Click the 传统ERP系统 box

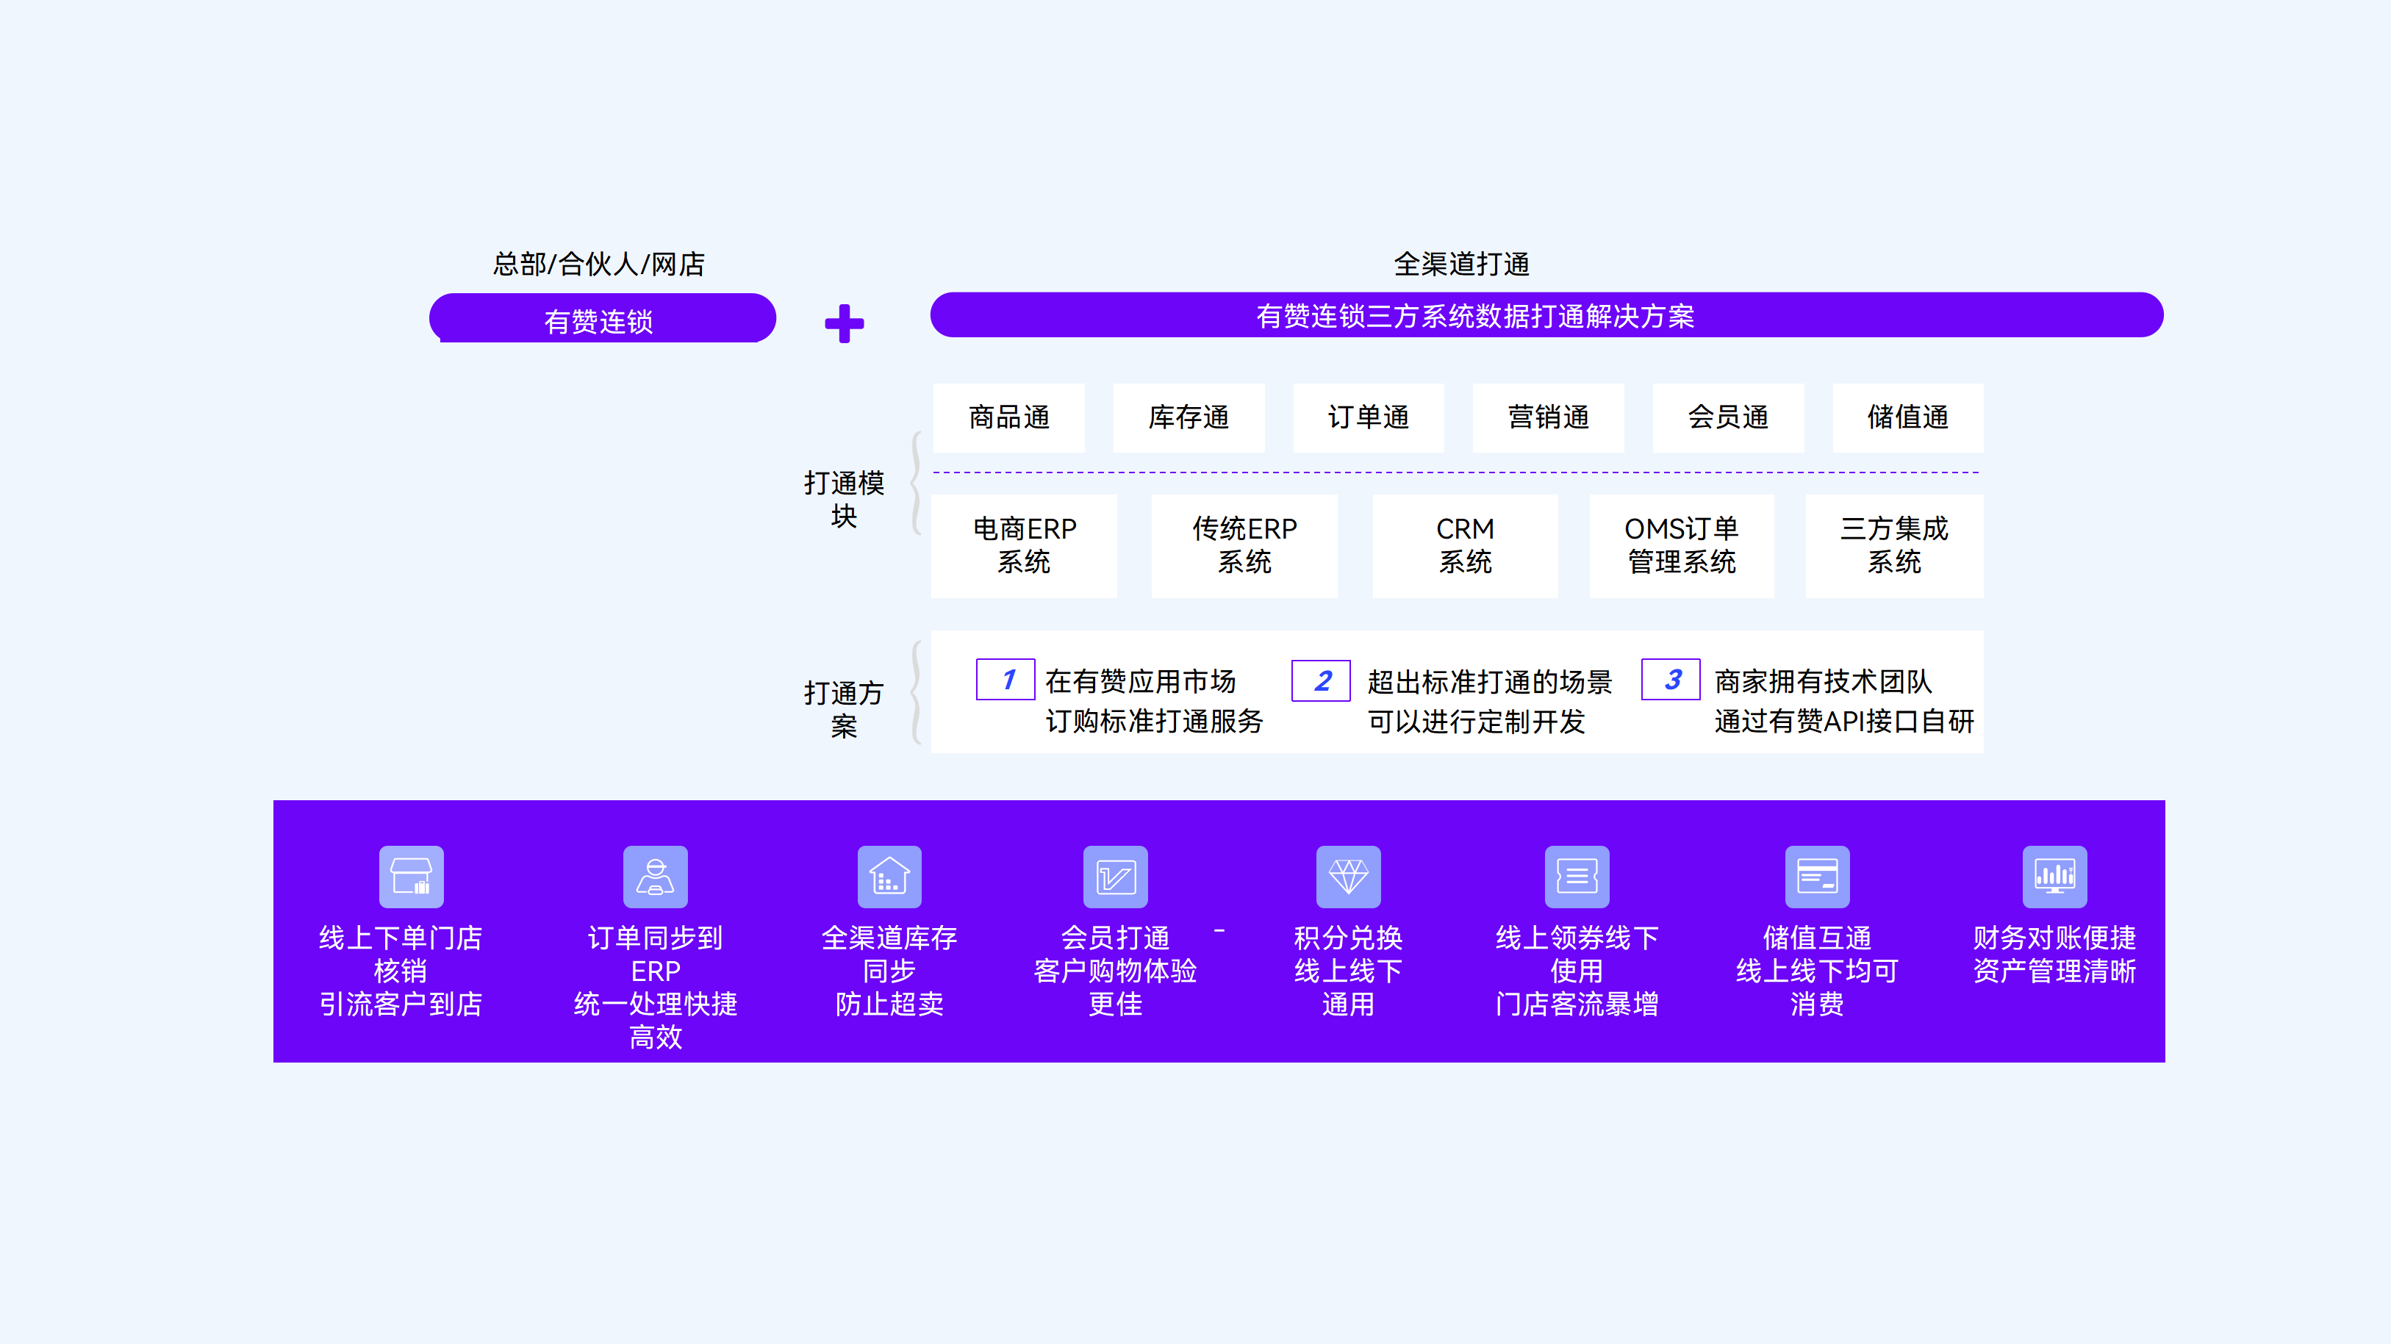(x=1244, y=546)
